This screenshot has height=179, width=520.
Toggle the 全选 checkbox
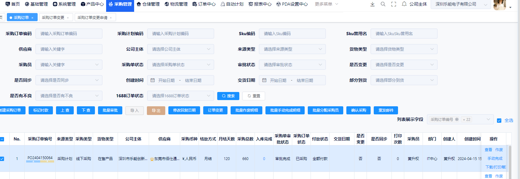pyautogui.click(x=499, y=121)
